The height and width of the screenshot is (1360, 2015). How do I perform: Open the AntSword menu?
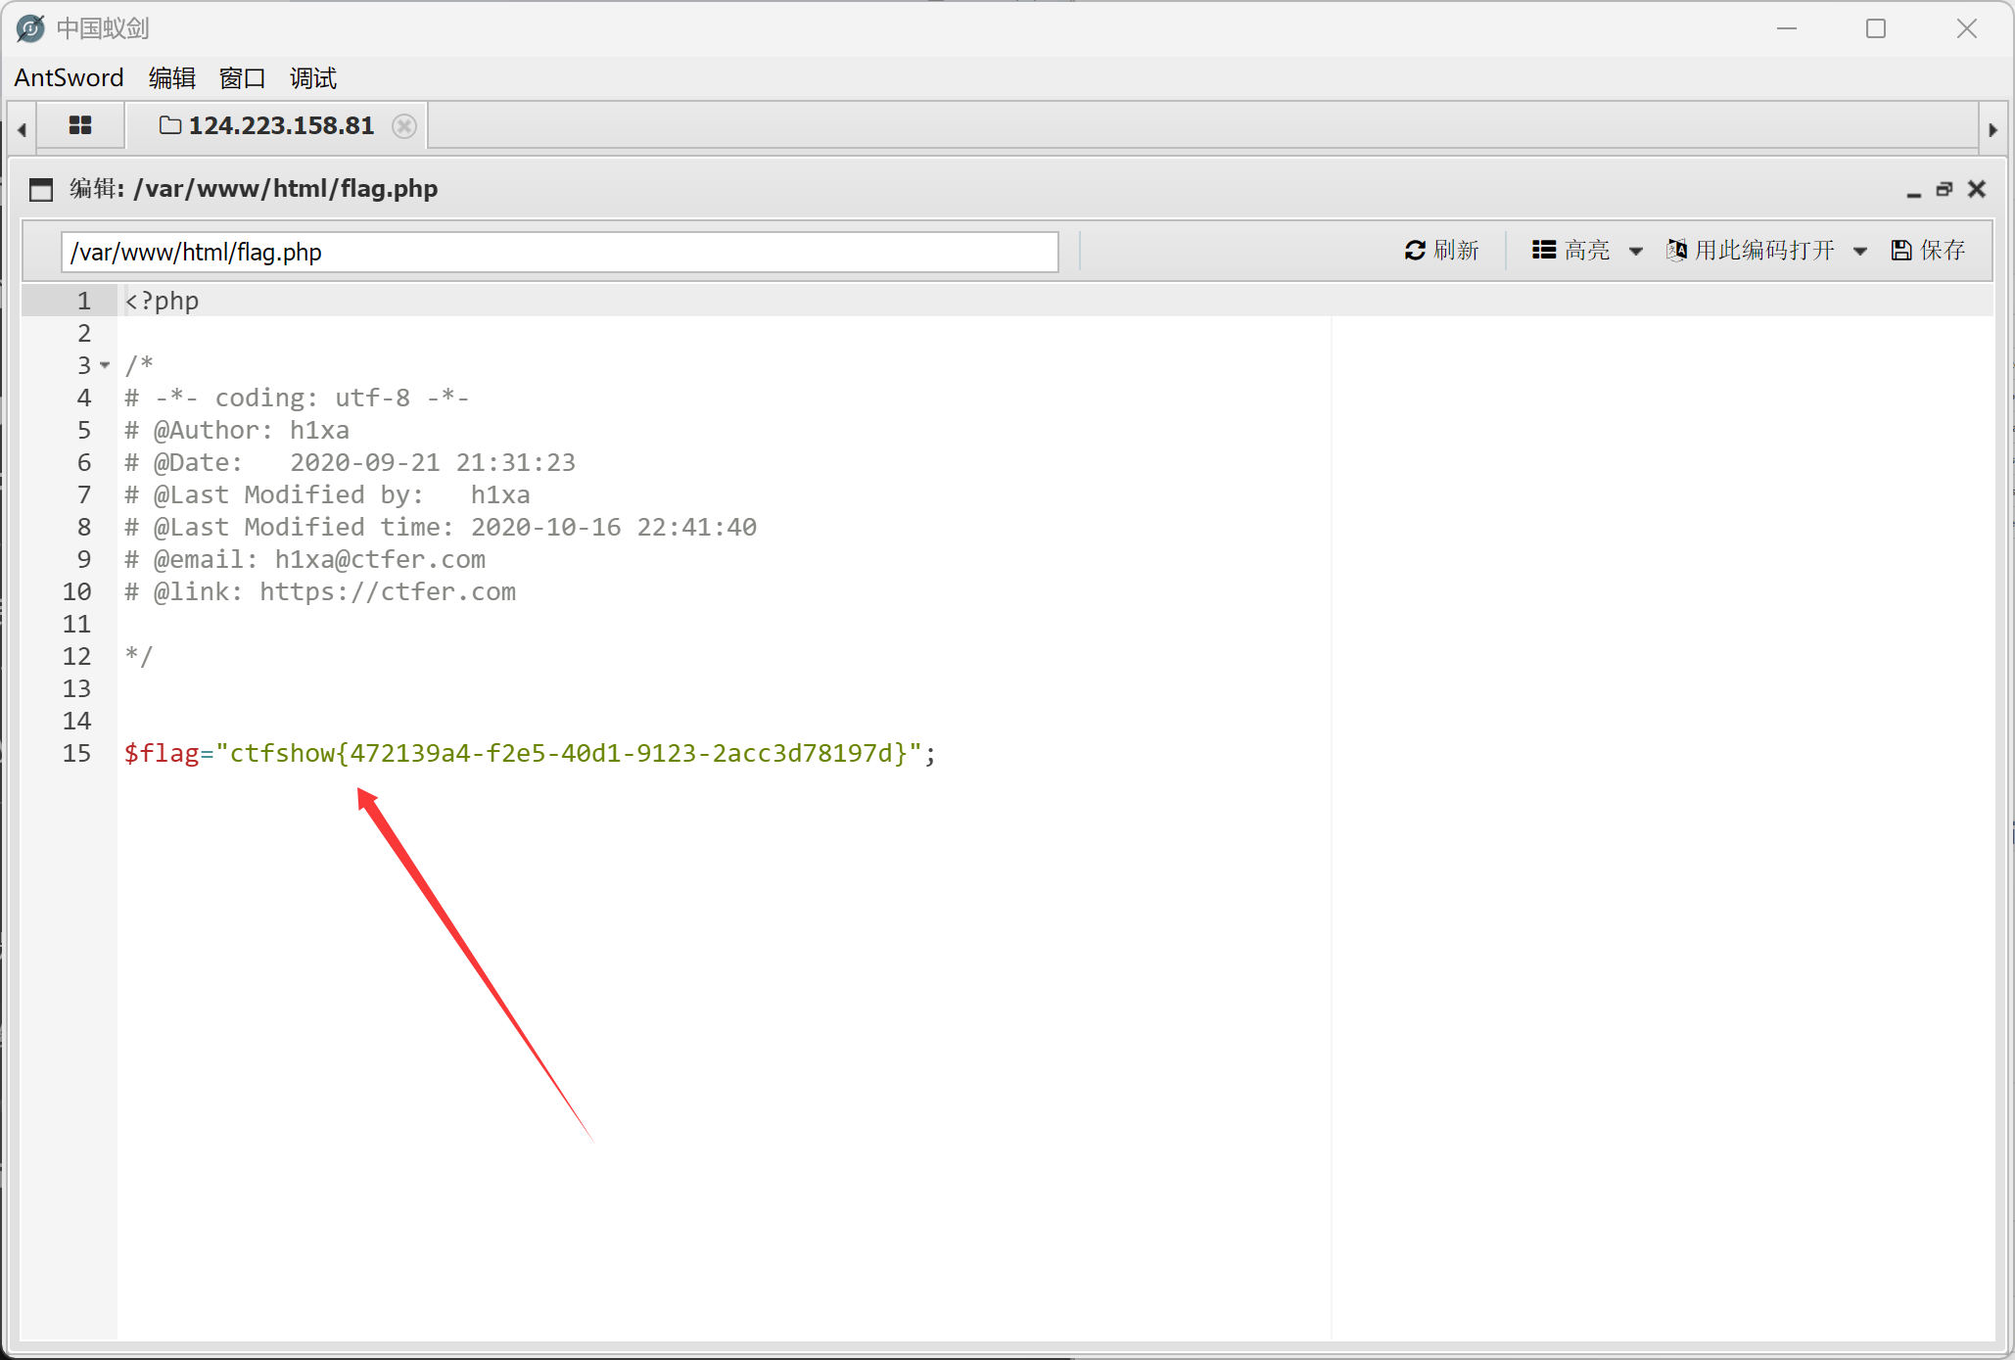point(69,78)
